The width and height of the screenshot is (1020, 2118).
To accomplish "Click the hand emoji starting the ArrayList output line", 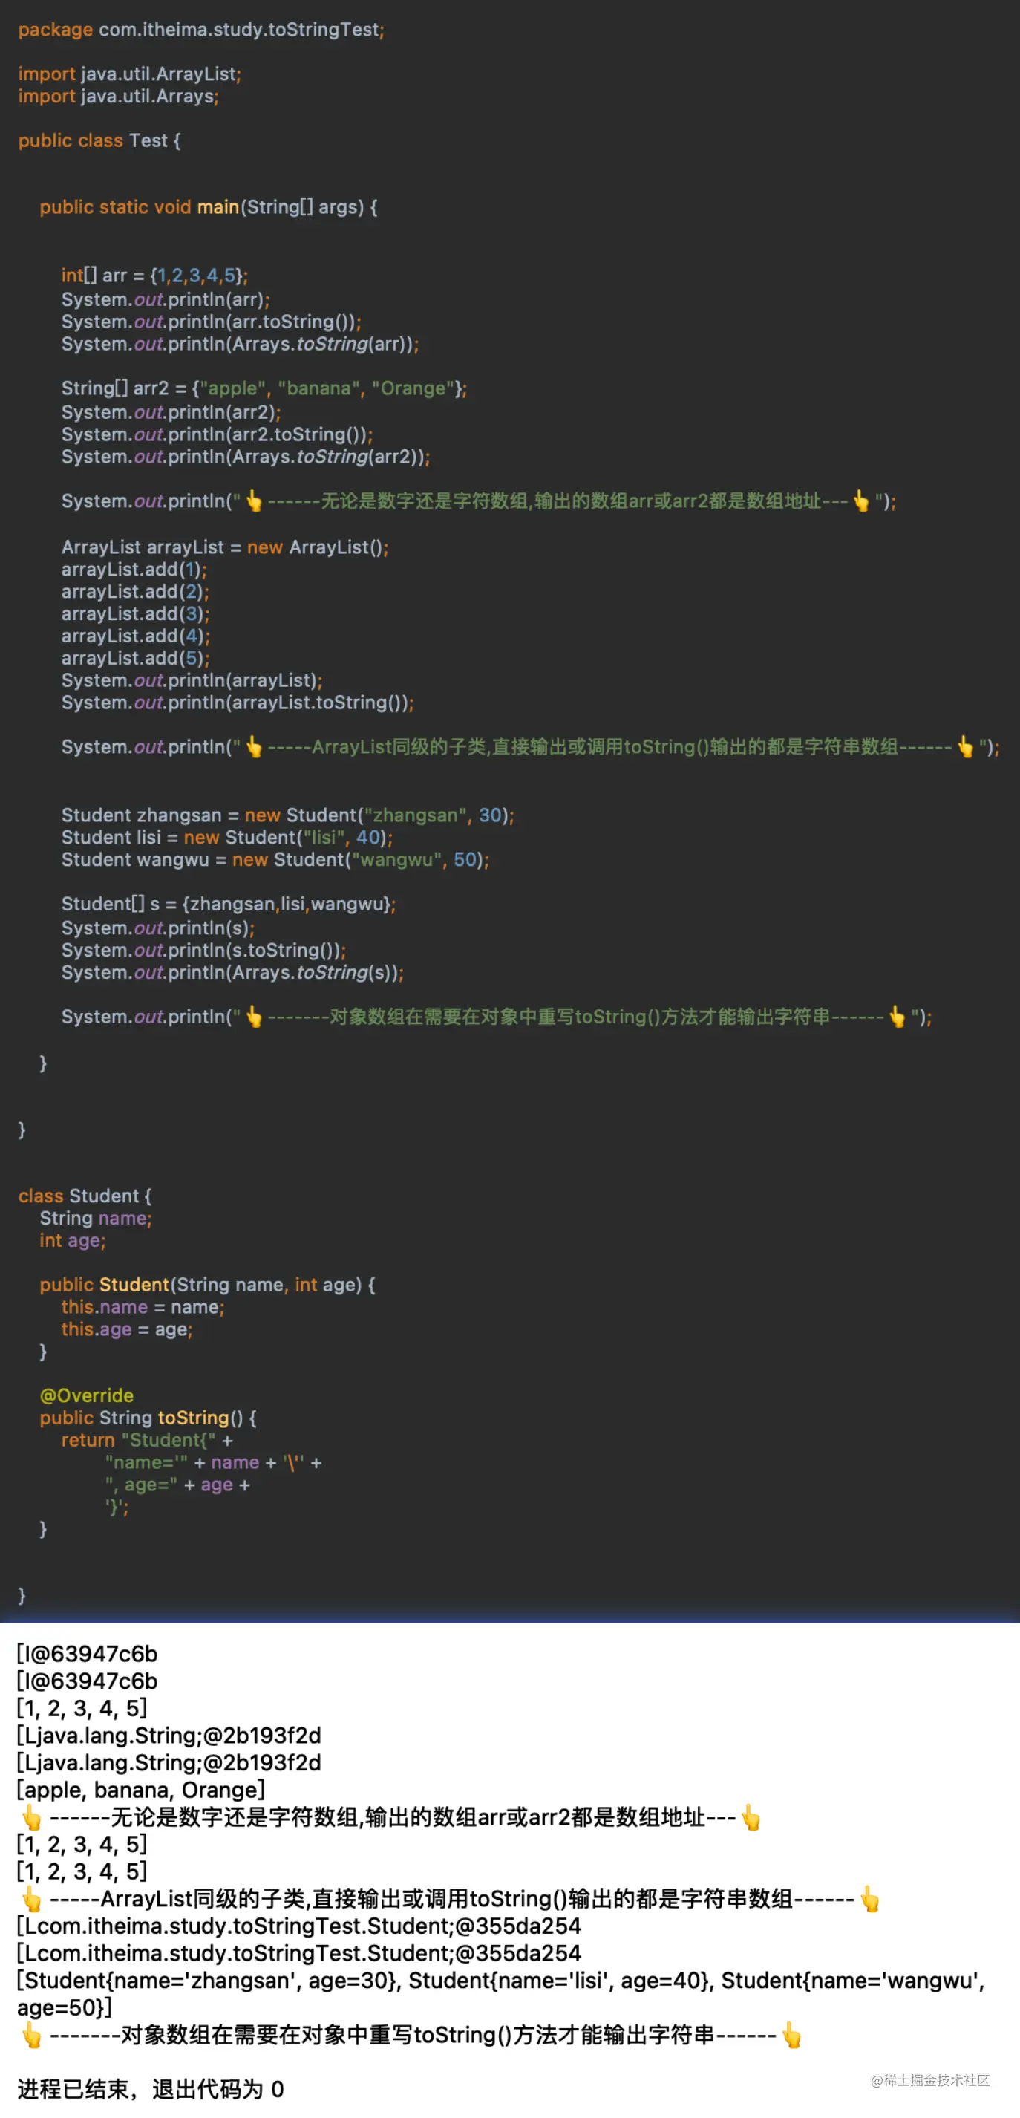I will tap(31, 1898).
